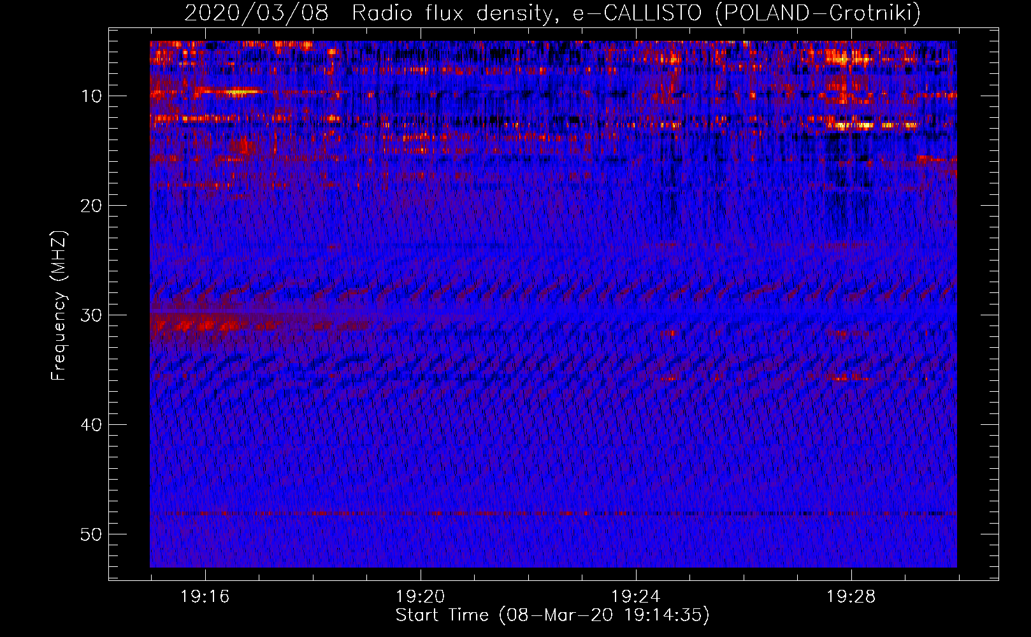This screenshot has width=1031, height=637.
Task: Click frequency tick label '50'
Action: click(x=92, y=534)
